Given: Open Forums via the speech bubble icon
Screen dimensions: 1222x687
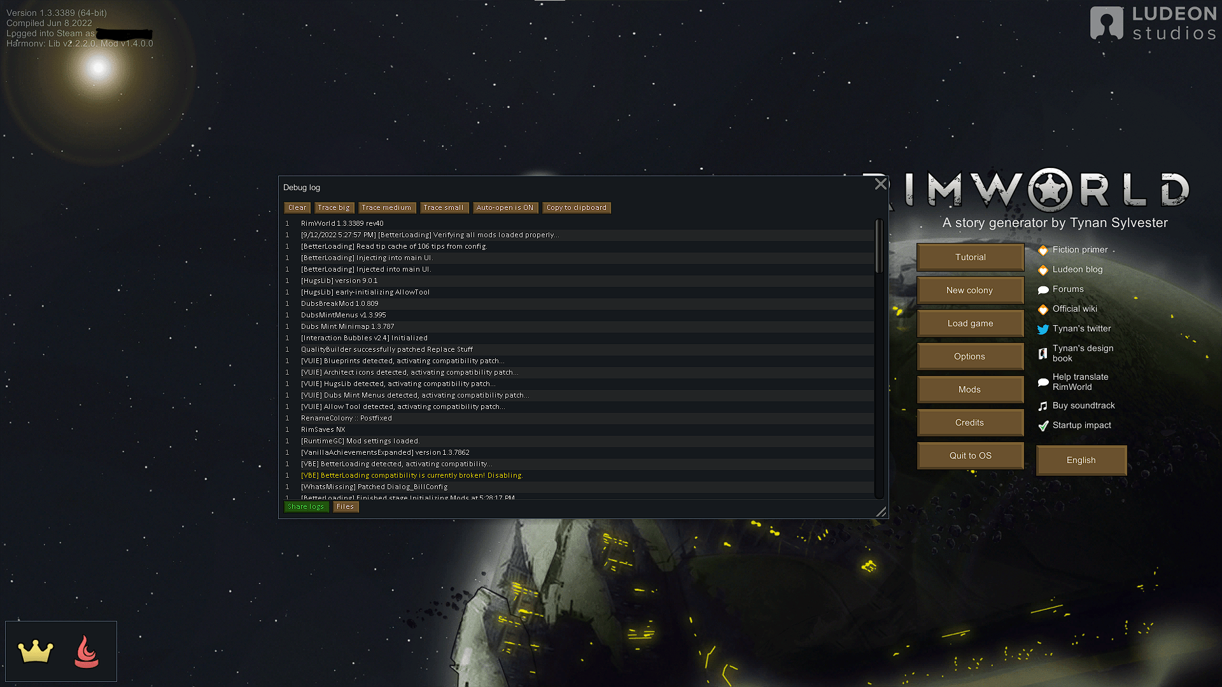Looking at the screenshot, I should (1043, 289).
